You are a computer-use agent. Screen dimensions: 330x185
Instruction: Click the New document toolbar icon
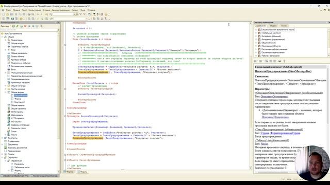pyautogui.click(x=4, y=14)
